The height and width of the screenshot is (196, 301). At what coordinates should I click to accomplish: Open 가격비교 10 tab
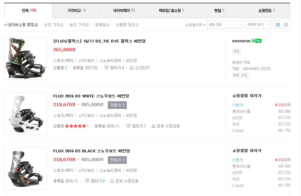tap(76, 11)
